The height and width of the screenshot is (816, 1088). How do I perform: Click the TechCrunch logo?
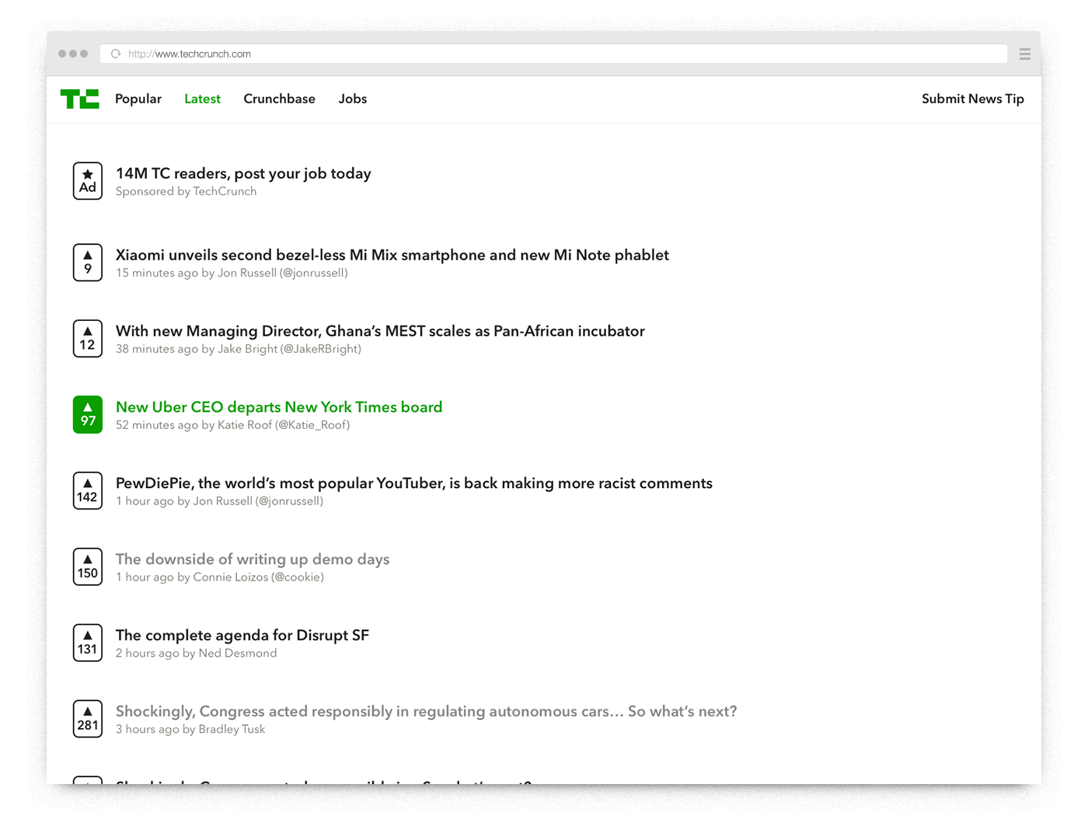(x=79, y=99)
